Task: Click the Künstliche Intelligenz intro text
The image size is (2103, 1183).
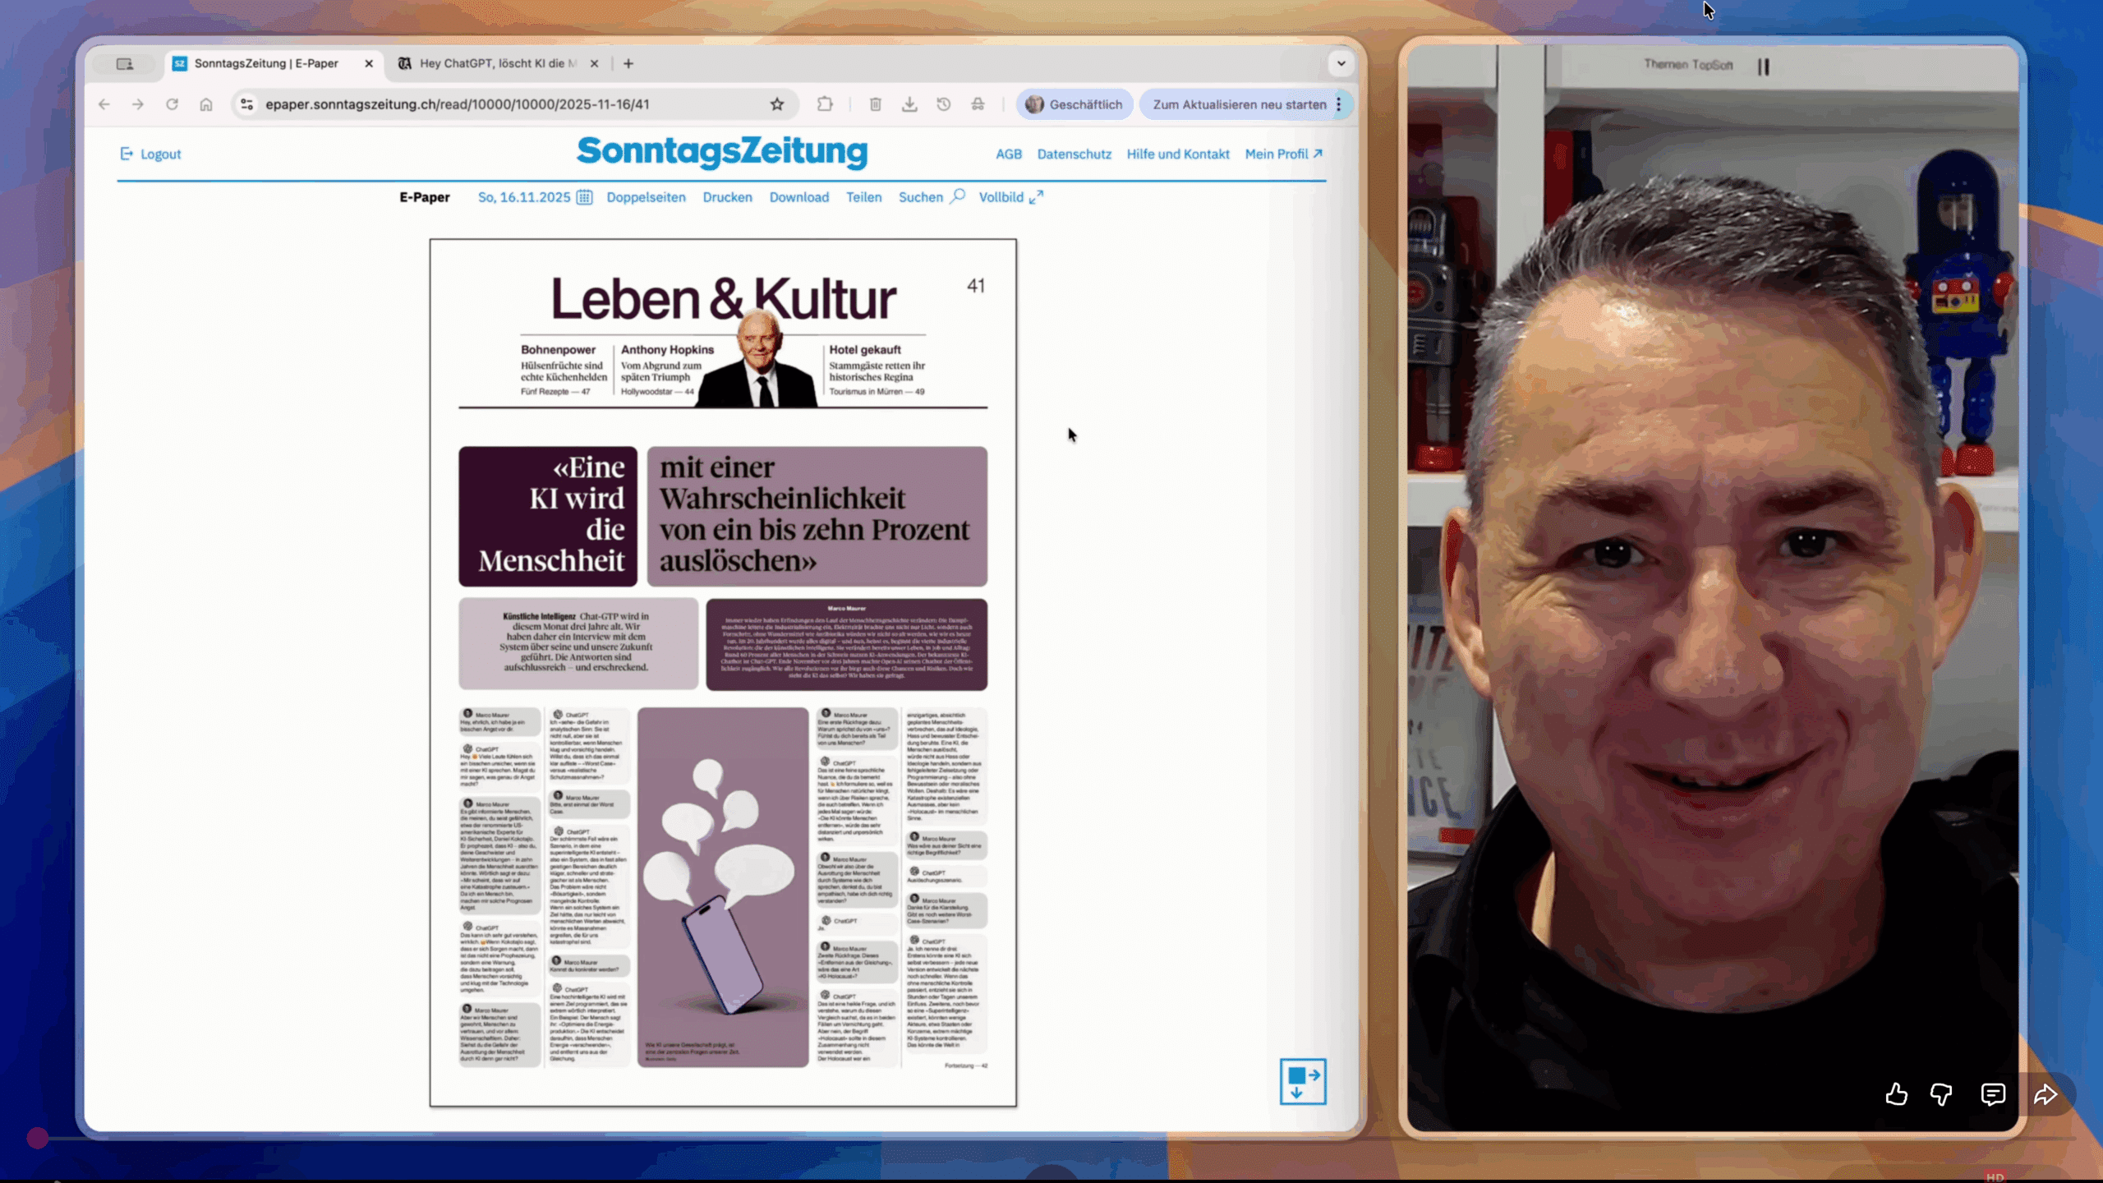Action: [x=578, y=642]
